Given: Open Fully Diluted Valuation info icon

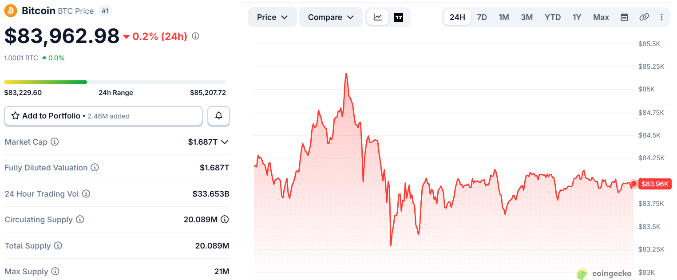Looking at the screenshot, I should click(x=95, y=168).
